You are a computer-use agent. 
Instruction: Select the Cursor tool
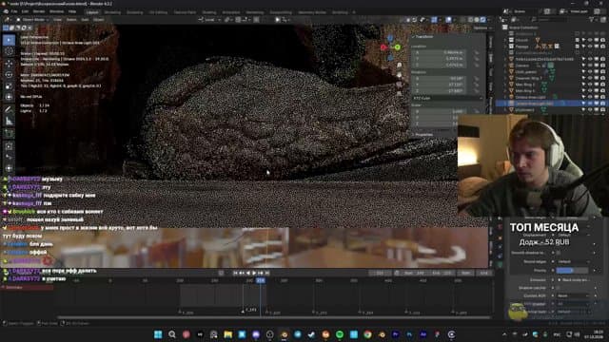9,51
